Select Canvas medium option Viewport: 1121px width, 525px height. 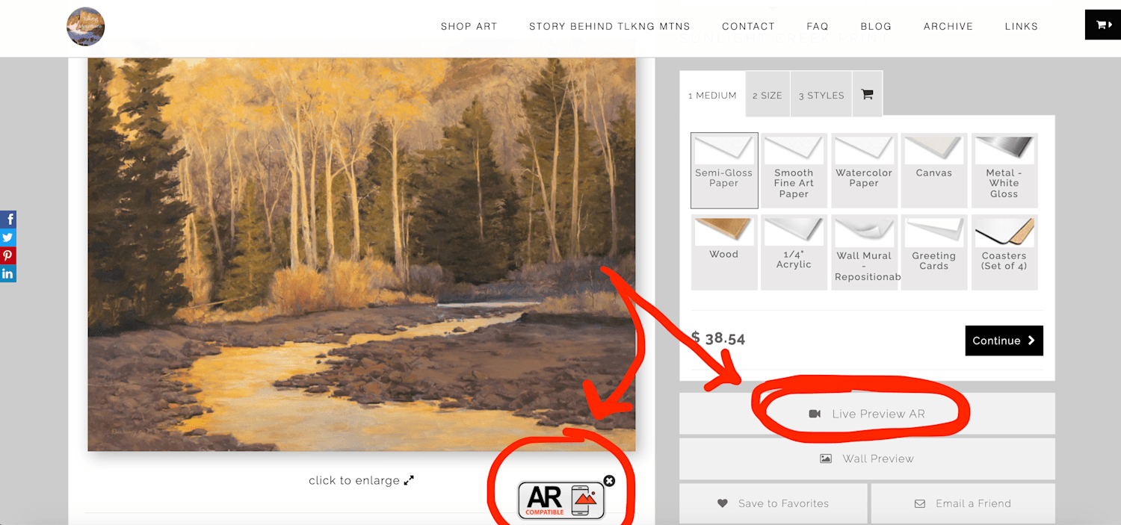pos(933,170)
